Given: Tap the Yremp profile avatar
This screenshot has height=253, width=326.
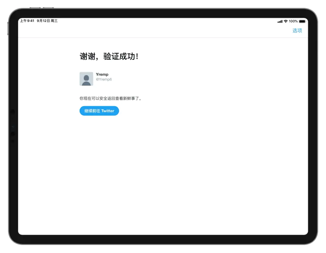Looking at the screenshot, I should (86, 79).
